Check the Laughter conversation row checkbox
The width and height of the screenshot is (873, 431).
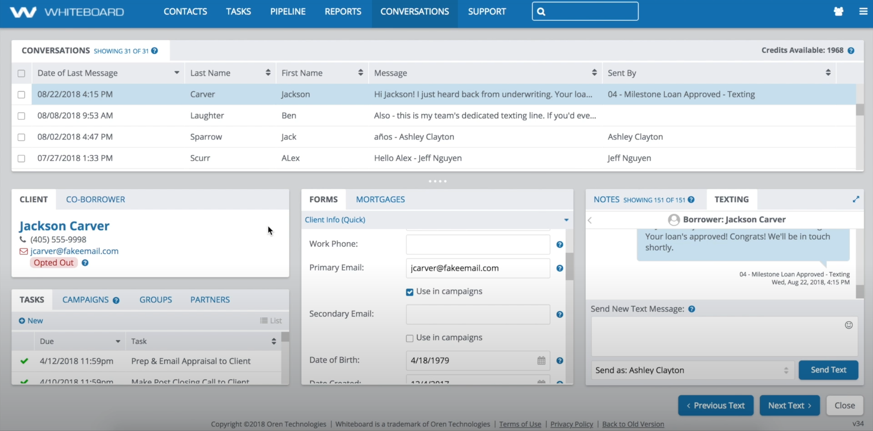pyautogui.click(x=22, y=116)
